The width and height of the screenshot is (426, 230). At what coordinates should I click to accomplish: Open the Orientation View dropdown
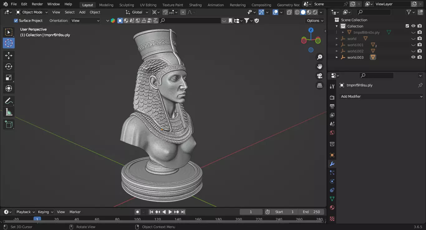click(85, 21)
